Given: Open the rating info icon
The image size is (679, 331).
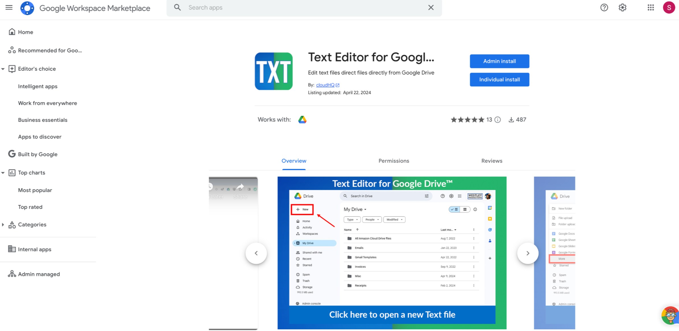Looking at the screenshot, I should point(498,120).
